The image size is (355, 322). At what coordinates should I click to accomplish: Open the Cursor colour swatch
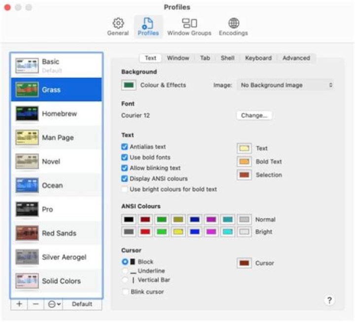pyautogui.click(x=244, y=263)
